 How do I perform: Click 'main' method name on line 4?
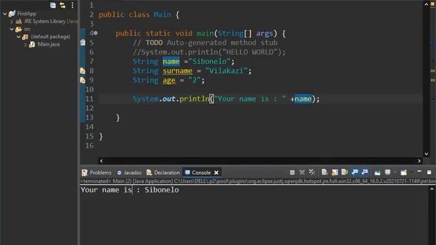pyautogui.click(x=205, y=33)
